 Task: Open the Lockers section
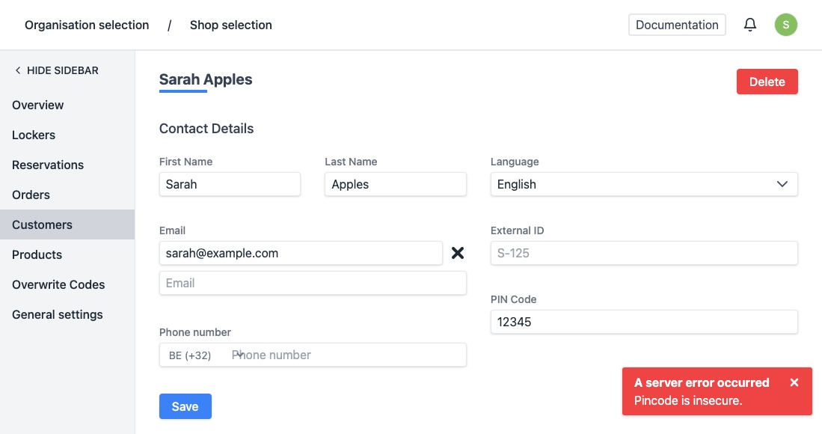pyautogui.click(x=34, y=135)
